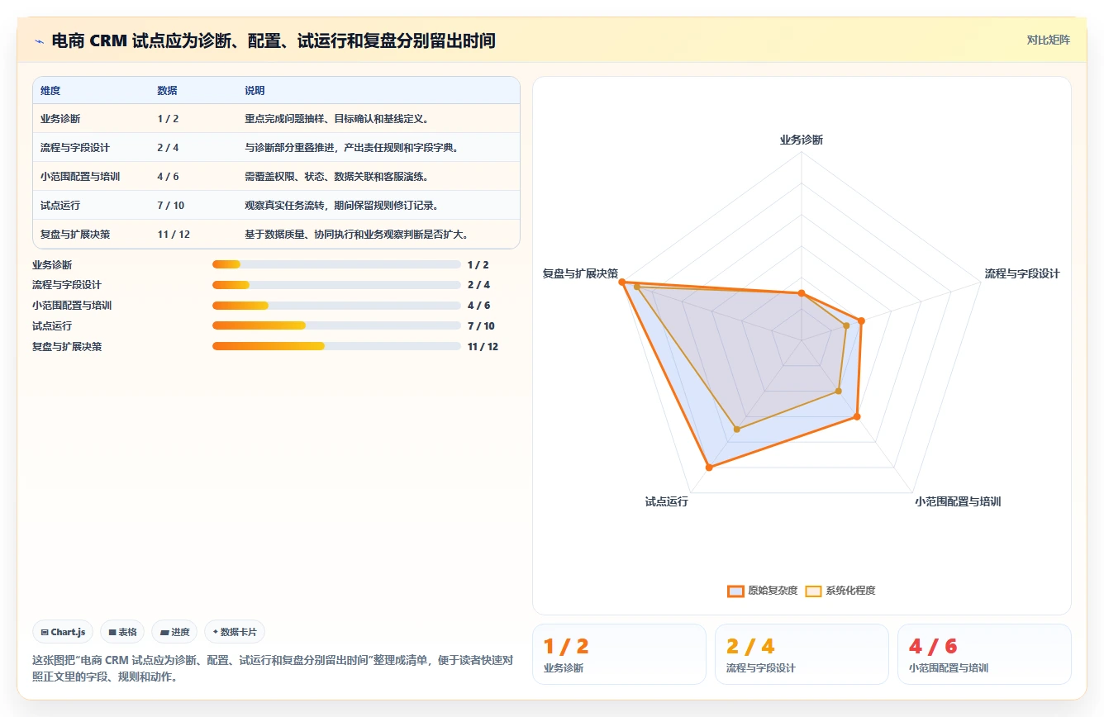This screenshot has height=717, width=1104.
Task: Click radar axis label 复盘与扩展决策
Action: 580,273
